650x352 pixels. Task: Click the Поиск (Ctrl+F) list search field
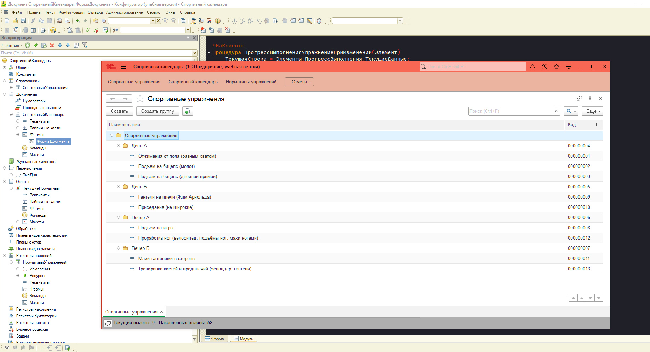(x=511, y=111)
